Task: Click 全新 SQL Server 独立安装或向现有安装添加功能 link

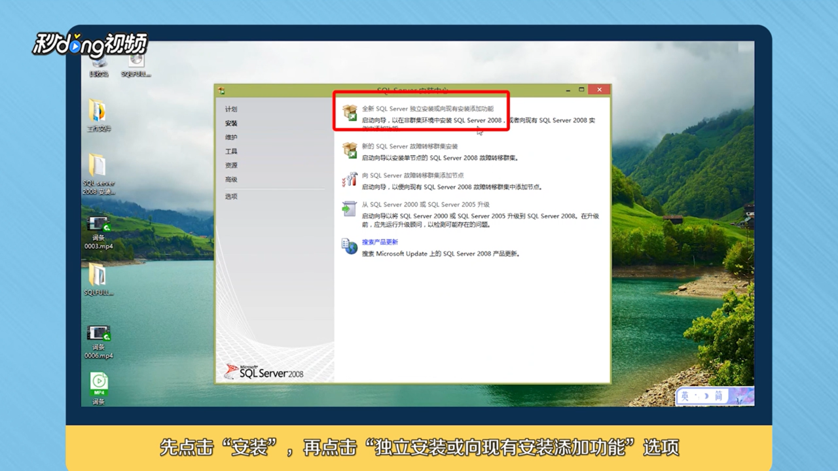Action: pos(428,109)
